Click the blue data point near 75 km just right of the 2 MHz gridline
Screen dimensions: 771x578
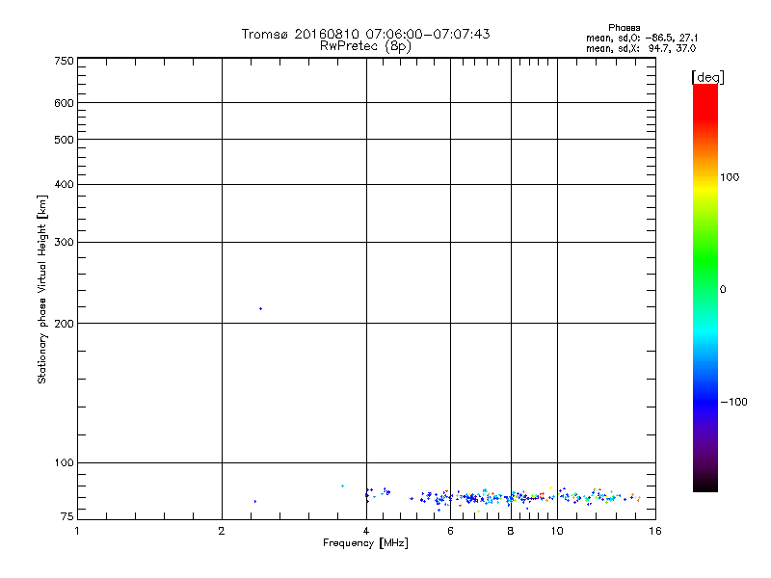click(x=255, y=501)
